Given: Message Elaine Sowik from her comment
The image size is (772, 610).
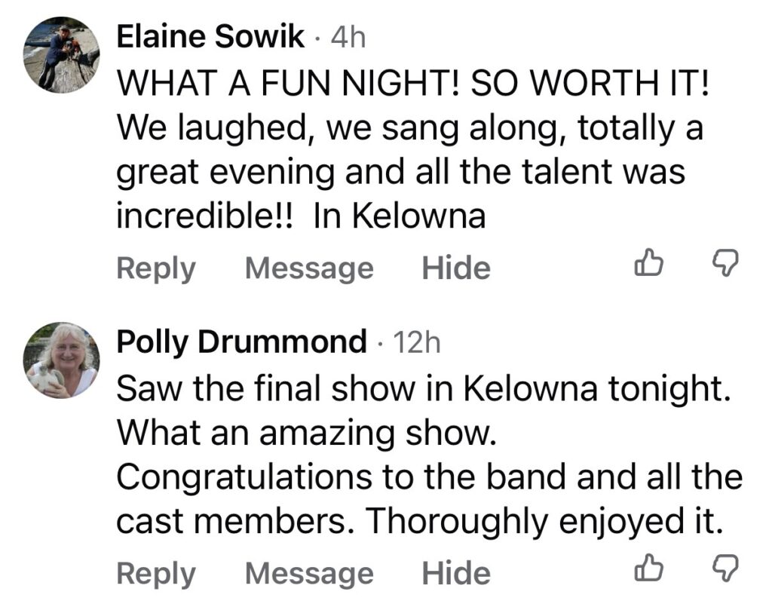Looking at the screenshot, I should pos(309,268).
